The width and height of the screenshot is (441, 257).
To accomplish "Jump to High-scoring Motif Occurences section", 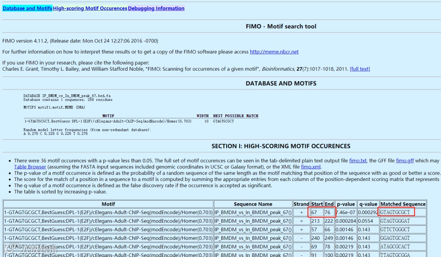I will [90, 9].
